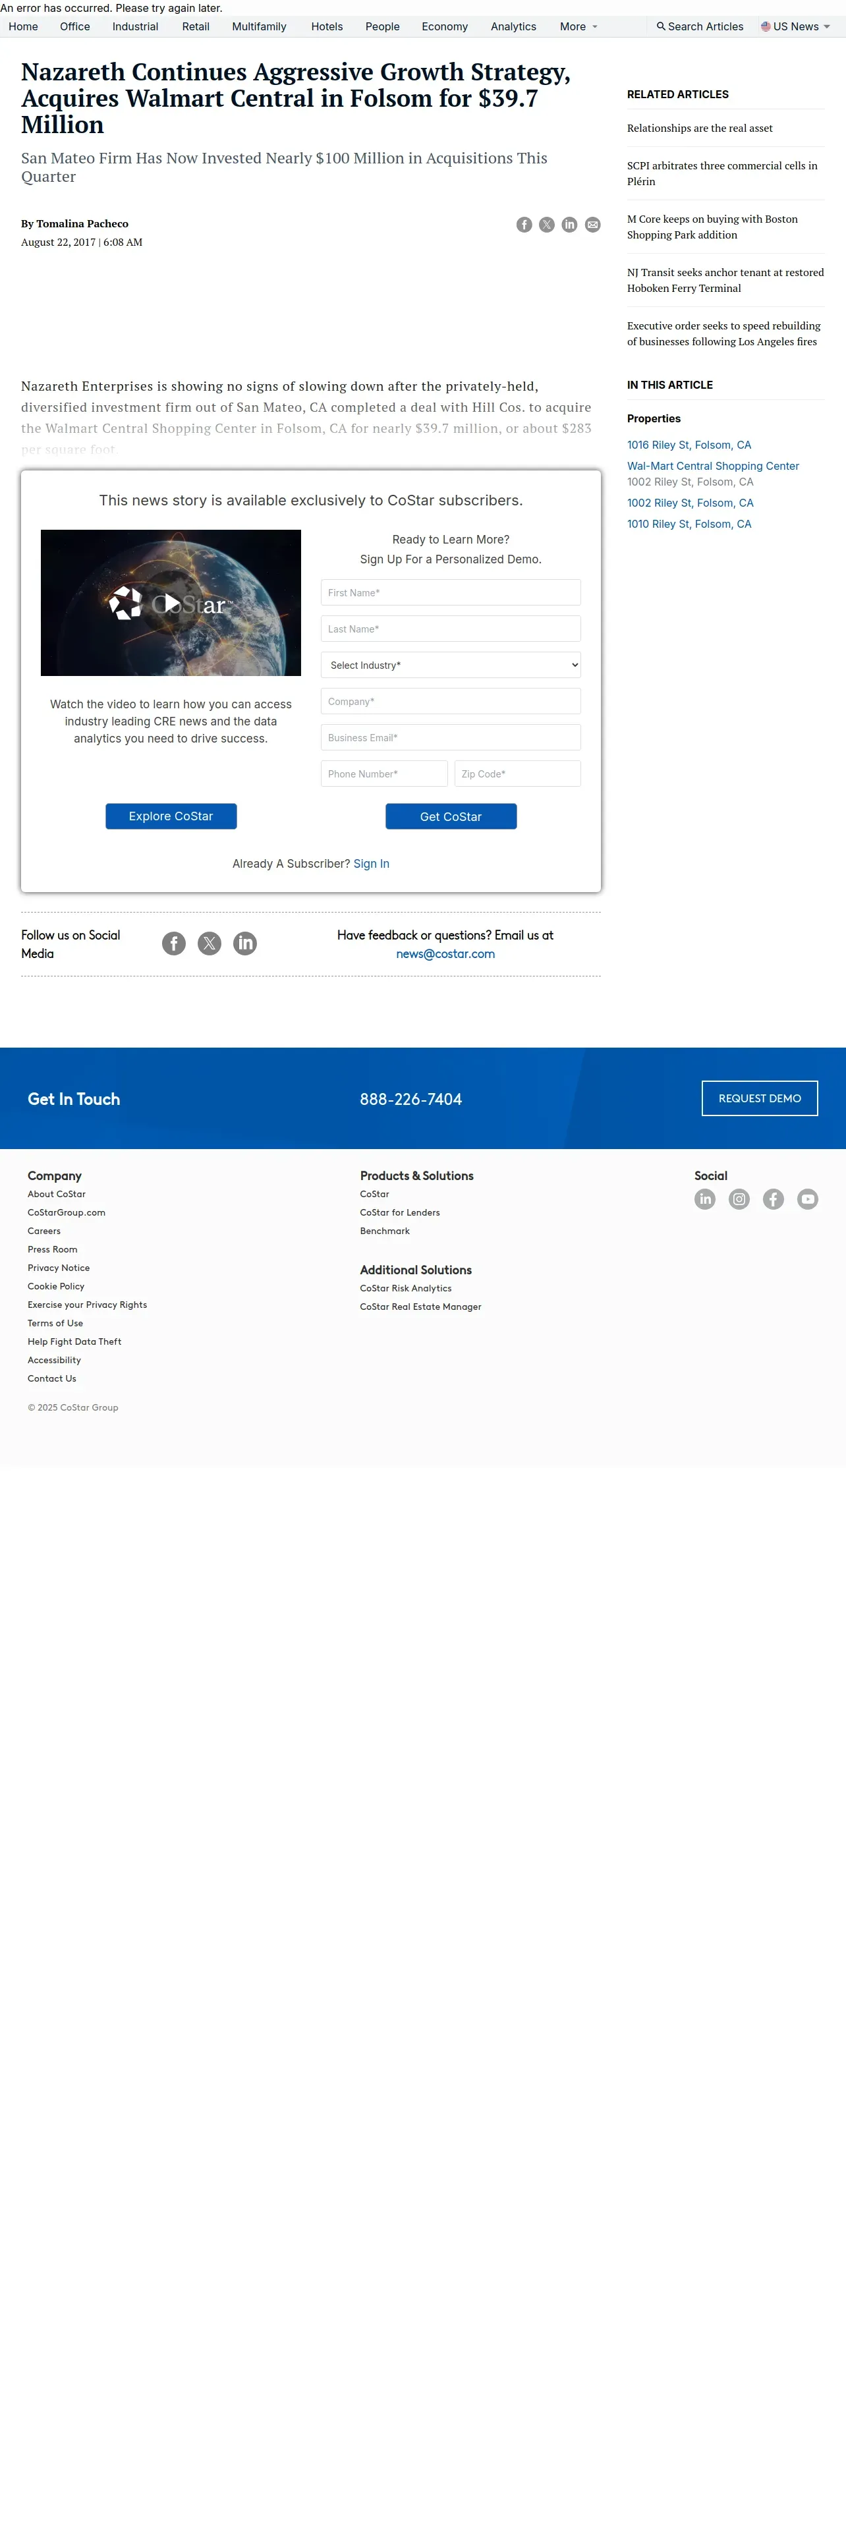Email news@costar.com link
The width and height of the screenshot is (846, 2538).
[445, 955]
